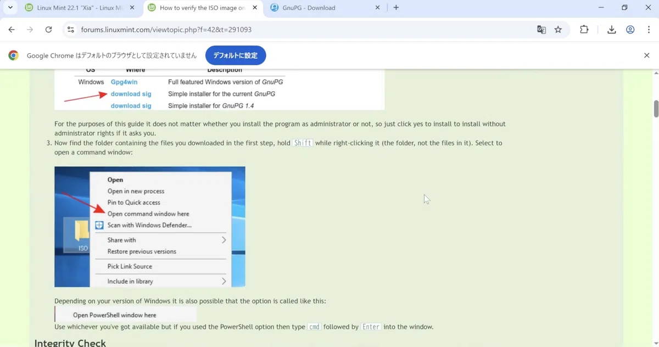
Task: Close the How to verify ISO tab
Action: point(254,8)
